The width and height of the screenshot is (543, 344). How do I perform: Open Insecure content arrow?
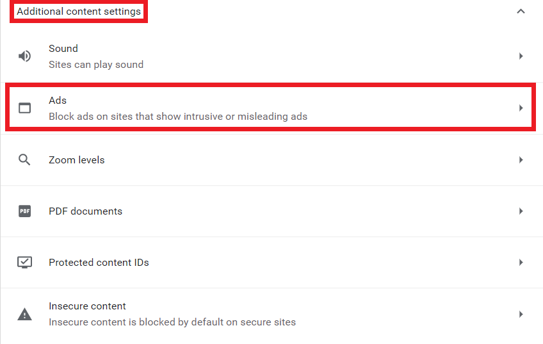521,314
